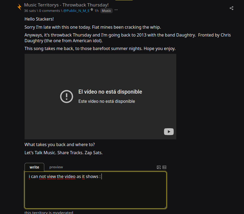Click the '1h' timestamp link

[96, 11]
